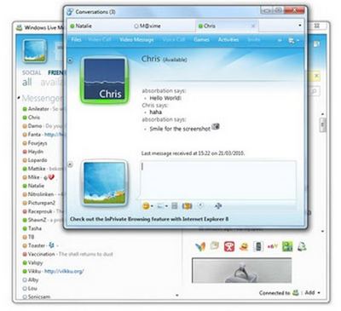This screenshot has width=341, height=311.
Task: Click the Video Call option
Action: tap(100, 39)
